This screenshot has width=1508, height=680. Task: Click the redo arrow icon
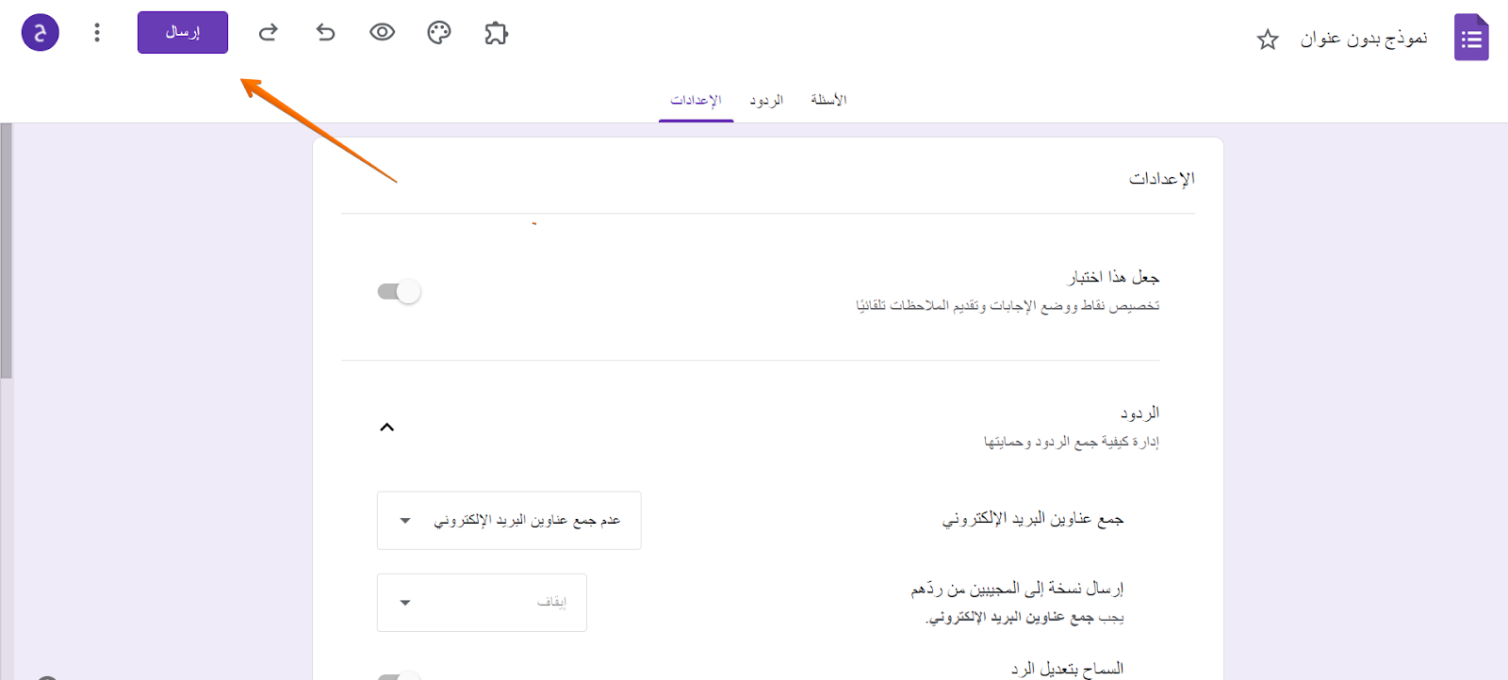(269, 33)
